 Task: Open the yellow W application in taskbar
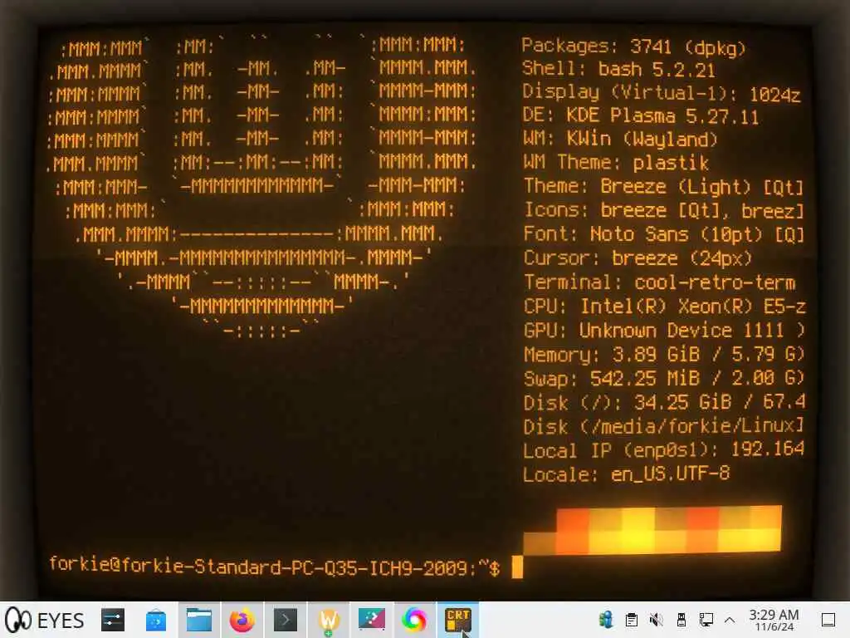pos(329,620)
